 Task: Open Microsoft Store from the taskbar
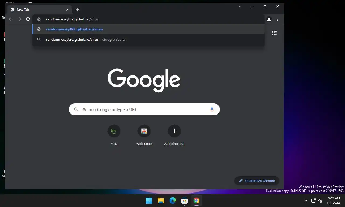tap(185, 201)
